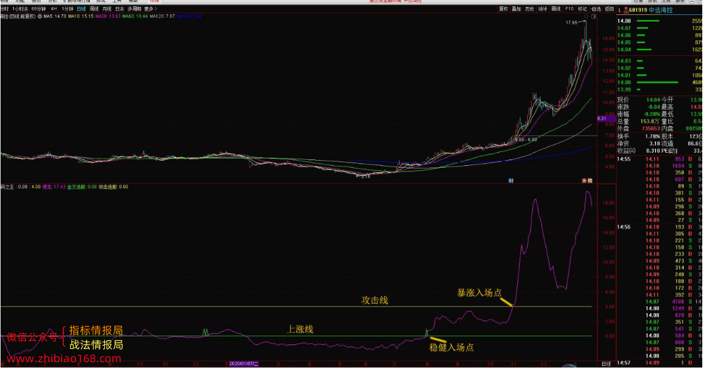Image resolution: width=704 pixels, height=368 pixels.
Task: Click the trade row with volume 4108
Action: [660, 301]
